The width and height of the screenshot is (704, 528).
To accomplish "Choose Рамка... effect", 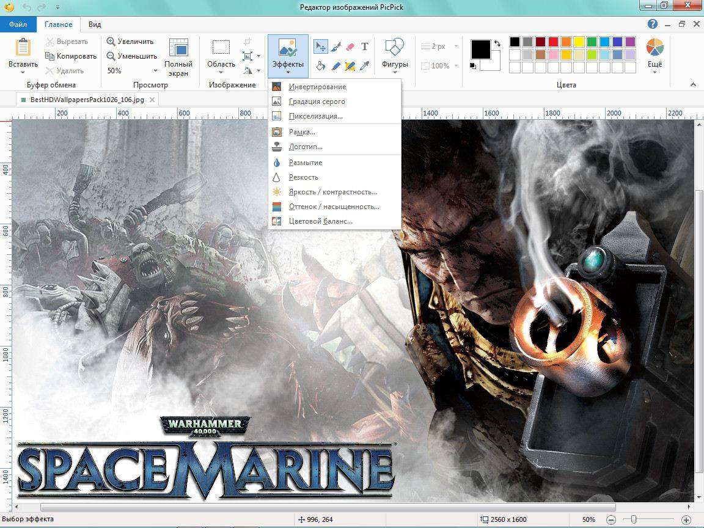I will [334, 132].
